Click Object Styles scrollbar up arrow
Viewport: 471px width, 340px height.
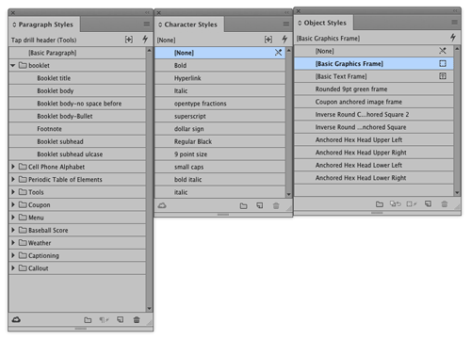(x=457, y=49)
